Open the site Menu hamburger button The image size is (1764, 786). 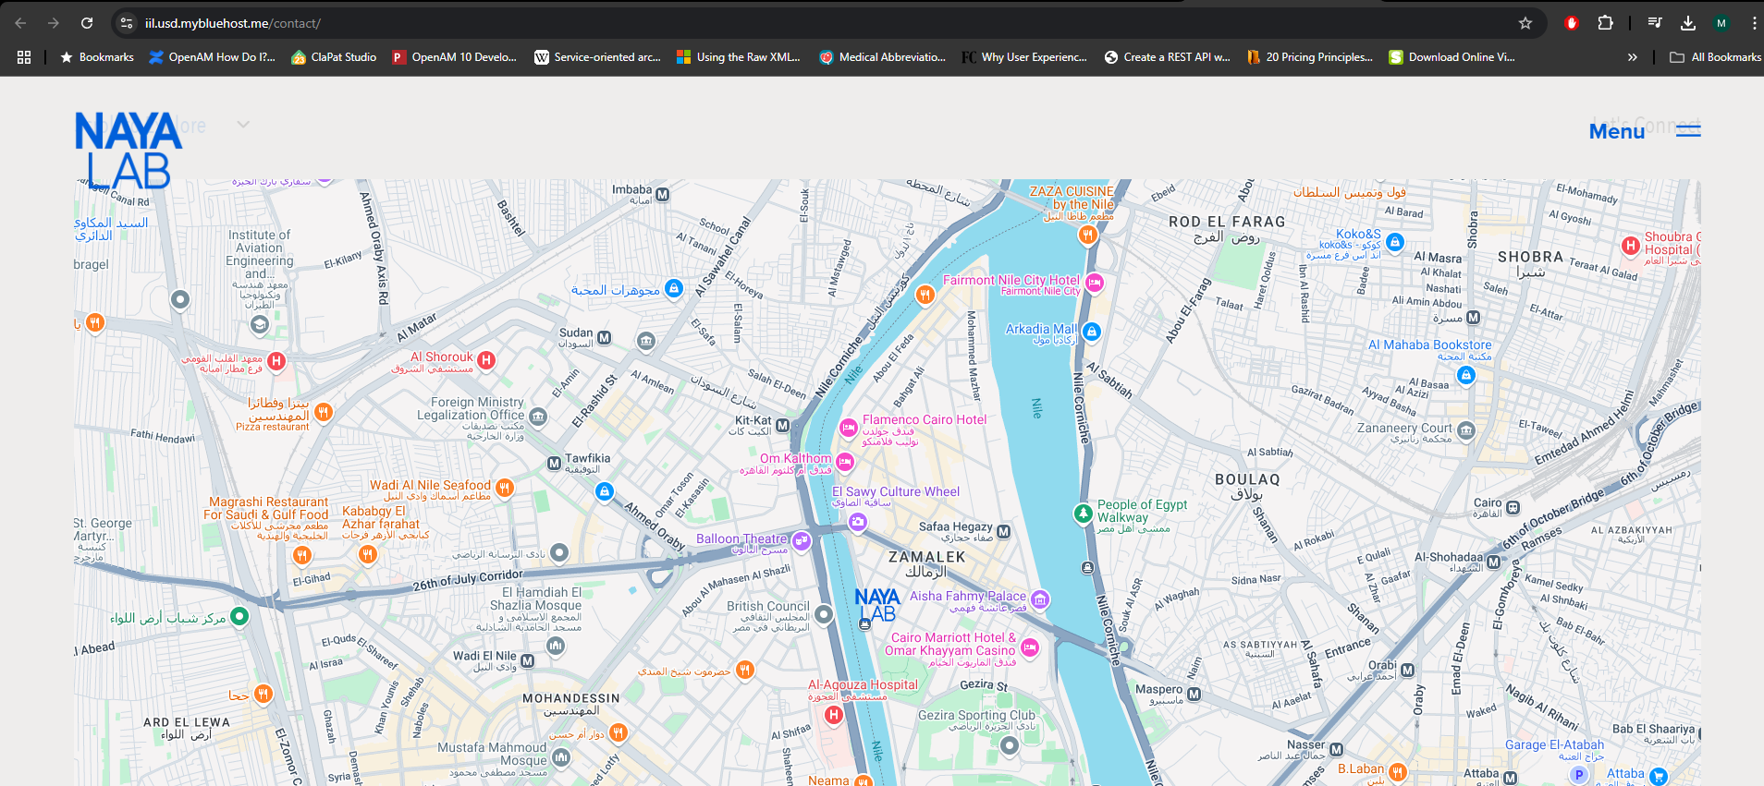pyautogui.click(x=1645, y=131)
